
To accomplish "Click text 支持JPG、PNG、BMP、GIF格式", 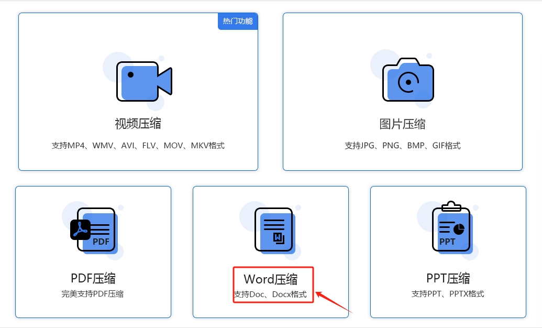I will pyautogui.click(x=402, y=146).
